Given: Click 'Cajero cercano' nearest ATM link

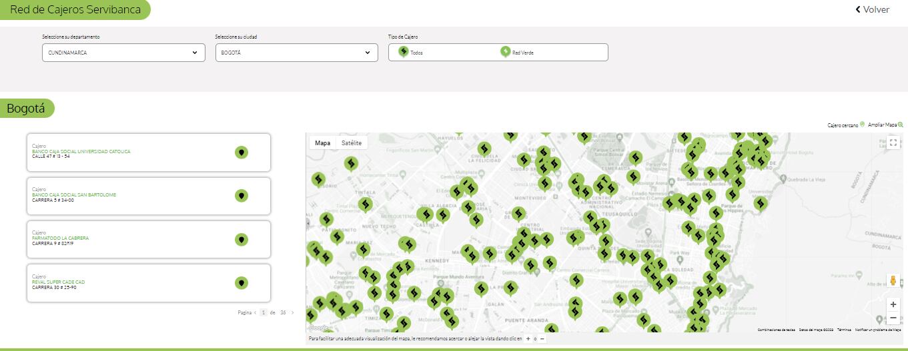Looking at the screenshot, I should click(845, 125).
